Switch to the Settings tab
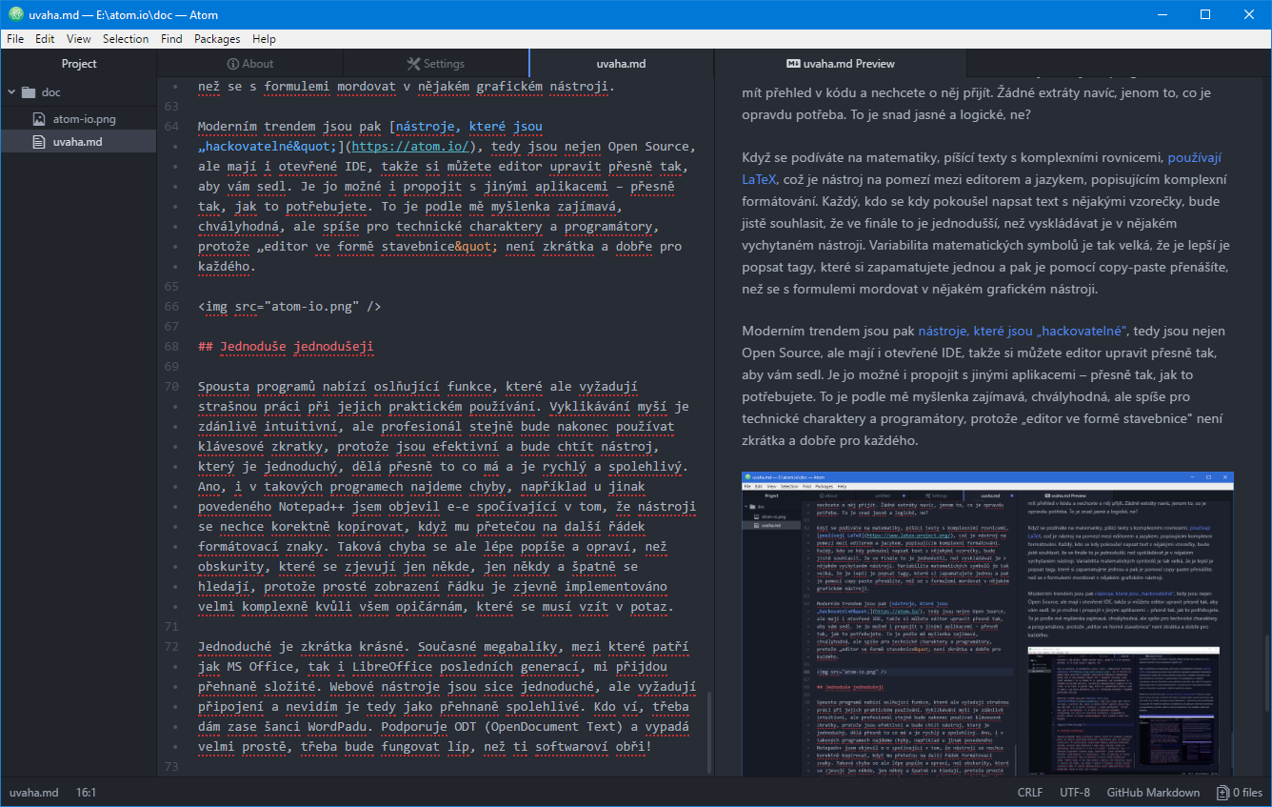The image size is (1272, 807). click(x=435, y=64)
